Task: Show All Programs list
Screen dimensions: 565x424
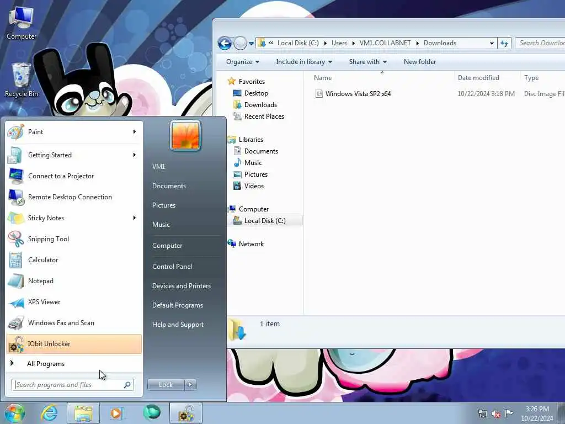Action: click(x=74, y=364)
